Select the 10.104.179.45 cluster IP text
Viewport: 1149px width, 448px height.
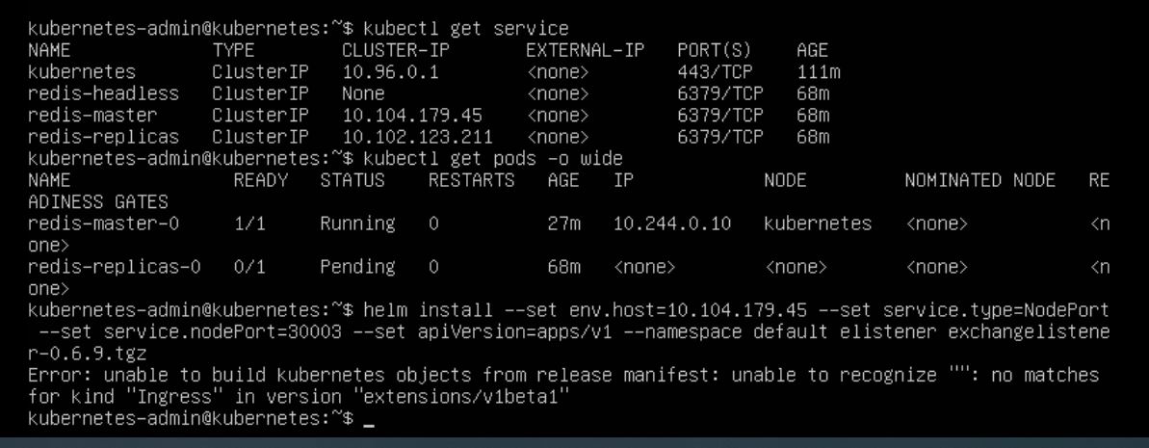[x=412, y=115]
